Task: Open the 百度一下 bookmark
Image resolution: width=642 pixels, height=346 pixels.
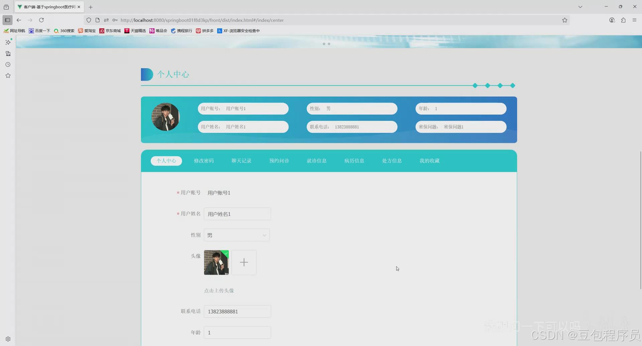Action: point(39,31)
